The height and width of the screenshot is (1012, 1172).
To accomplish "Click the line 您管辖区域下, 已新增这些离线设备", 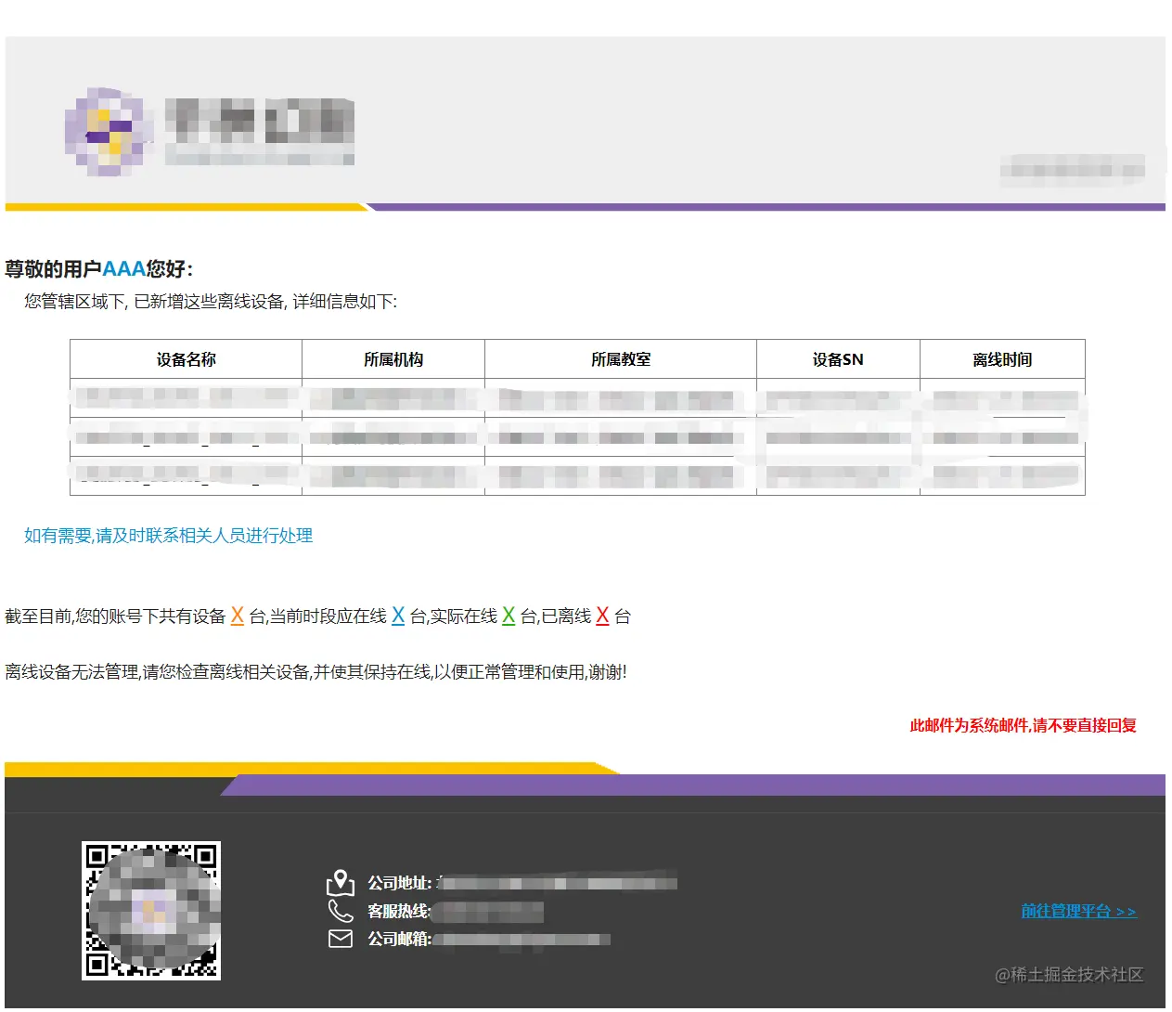I will pyautogui.click(x=211, y=302).
